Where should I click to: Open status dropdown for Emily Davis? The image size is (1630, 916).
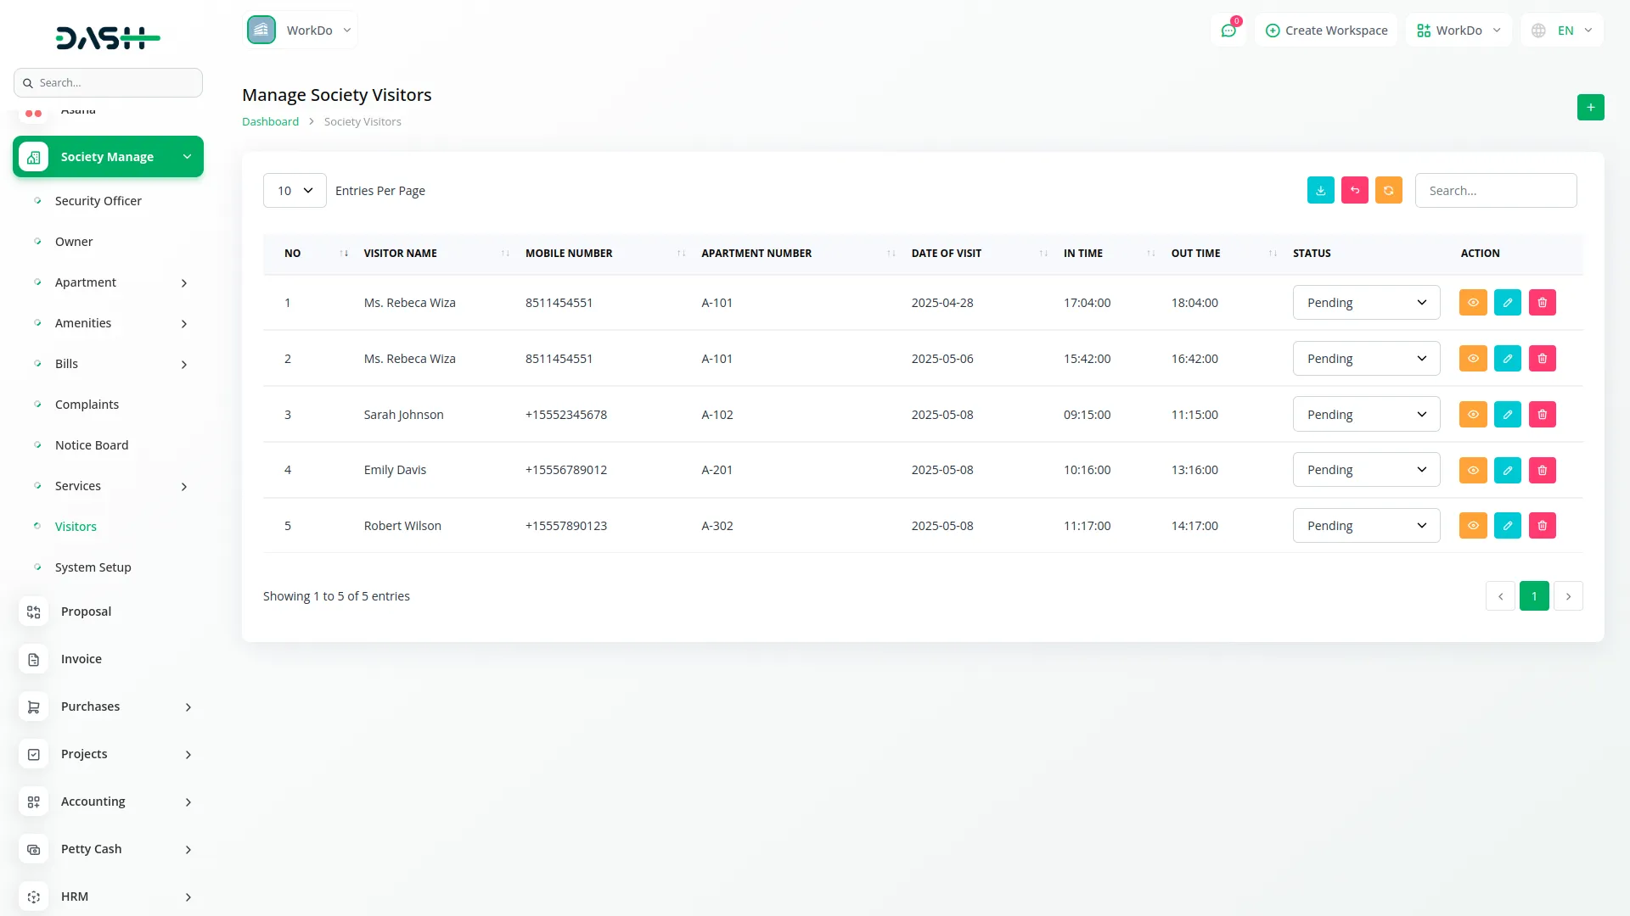click(1365, 470)
